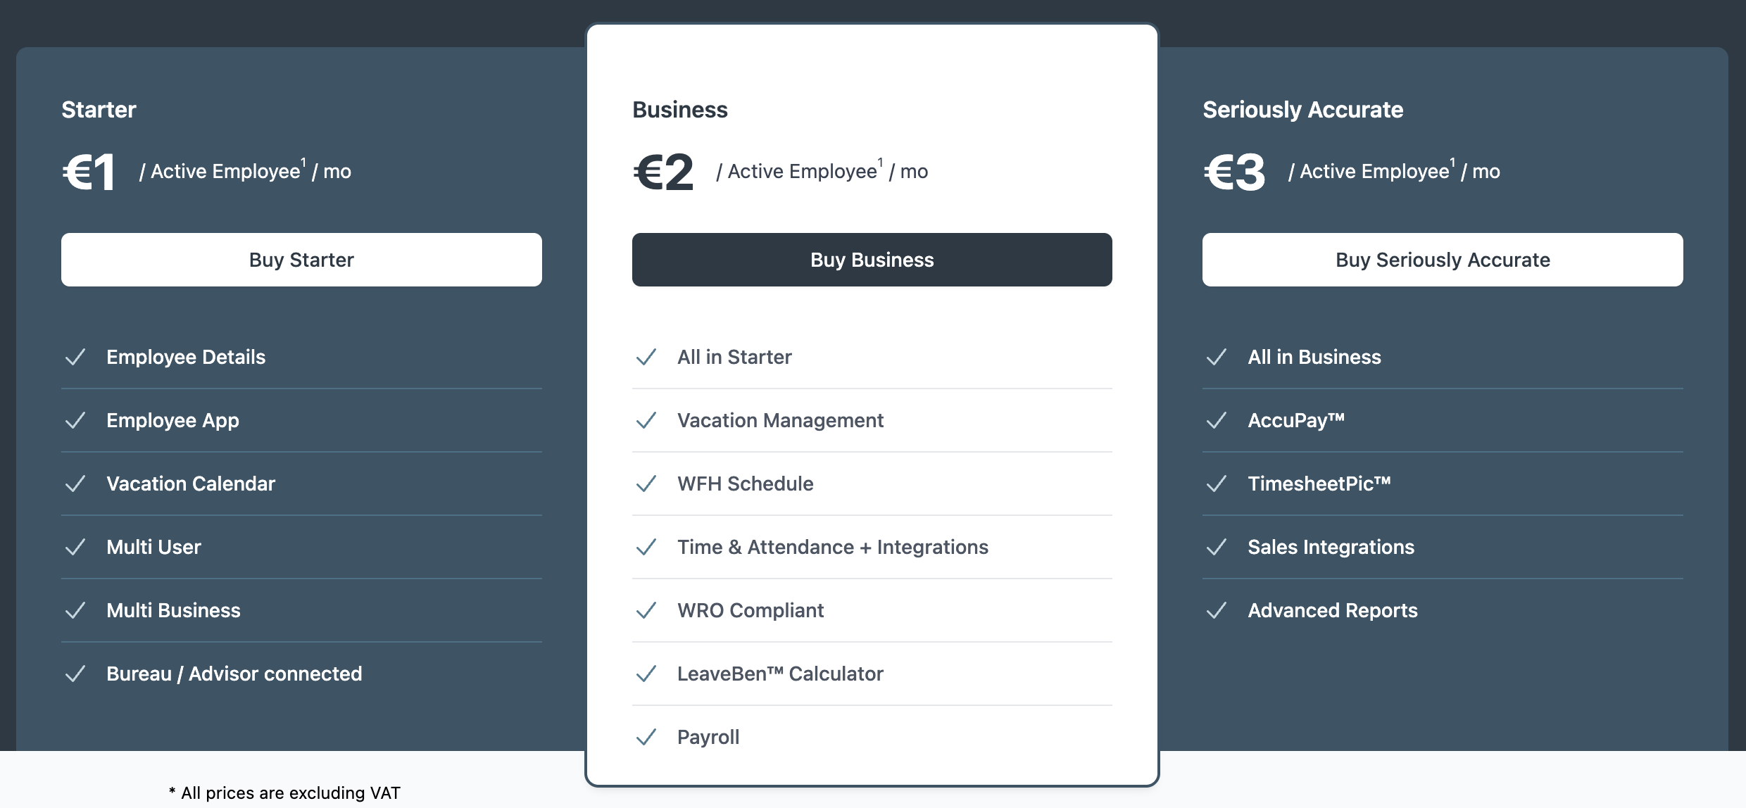The image size is (1746, 808).
Task: Click the Seriously Accurate plan heading
Action: pos(1303,110)
